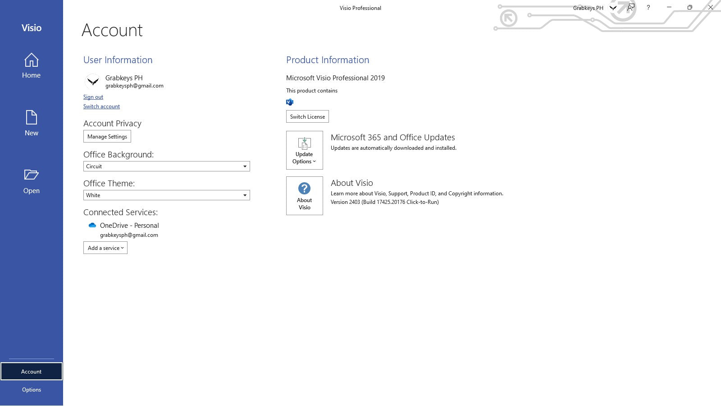Go to the Home page in sidebar

pos(32,66)
